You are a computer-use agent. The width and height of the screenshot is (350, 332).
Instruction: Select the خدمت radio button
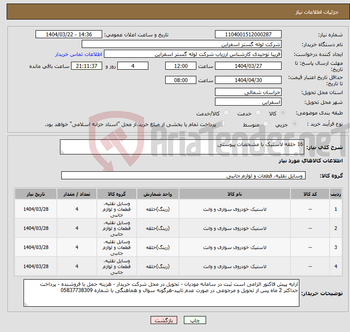[258, 113]
